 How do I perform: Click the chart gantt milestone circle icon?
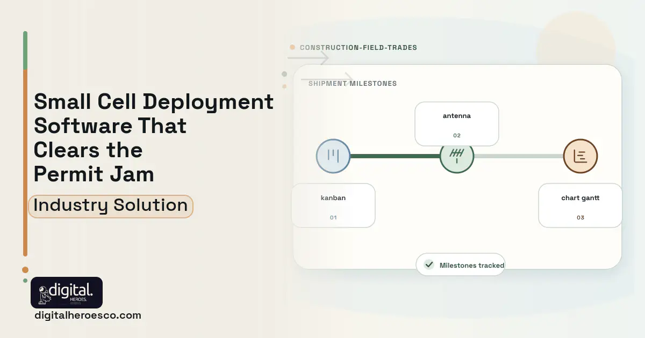click(x=580, y=156)
